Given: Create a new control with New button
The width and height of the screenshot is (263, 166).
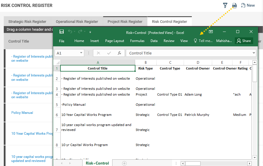Looking at the screenshot, I should (248, 5).
